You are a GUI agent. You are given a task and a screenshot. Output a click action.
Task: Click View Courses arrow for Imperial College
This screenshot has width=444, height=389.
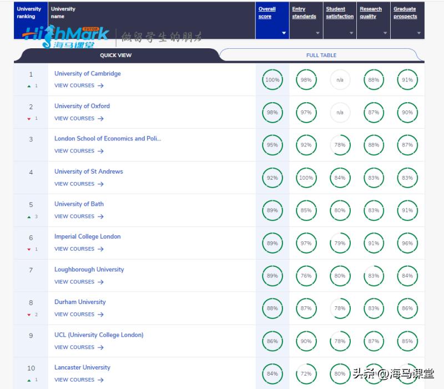pyautogui.click(x=100, y=249)
